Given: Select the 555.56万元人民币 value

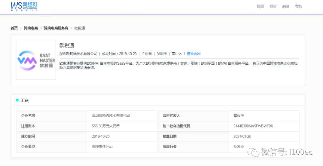Looking at the screenshot, I should [106, 126].
